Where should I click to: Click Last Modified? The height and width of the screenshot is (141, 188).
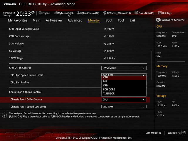click(x=153, y=133)
